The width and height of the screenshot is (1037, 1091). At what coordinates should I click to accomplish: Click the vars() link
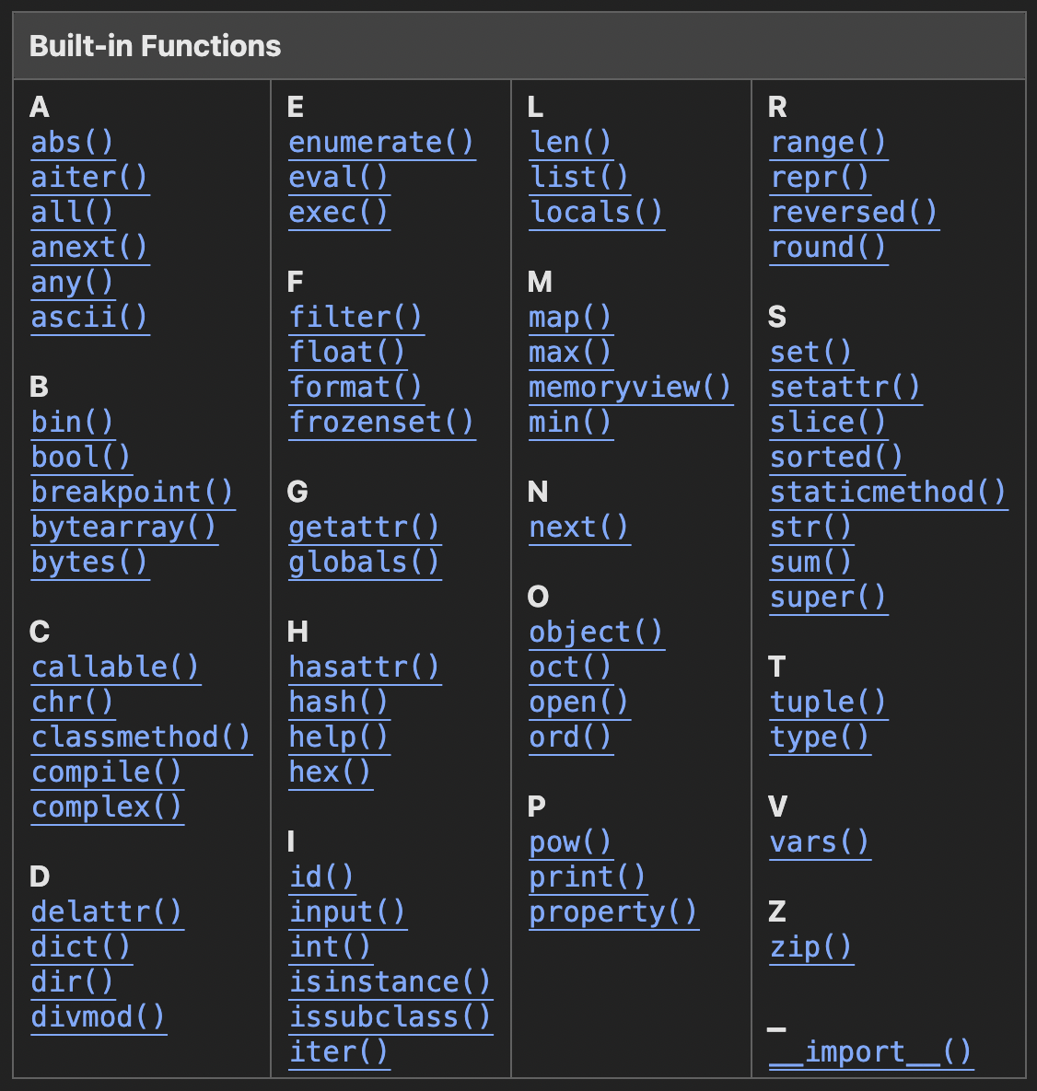820,842
